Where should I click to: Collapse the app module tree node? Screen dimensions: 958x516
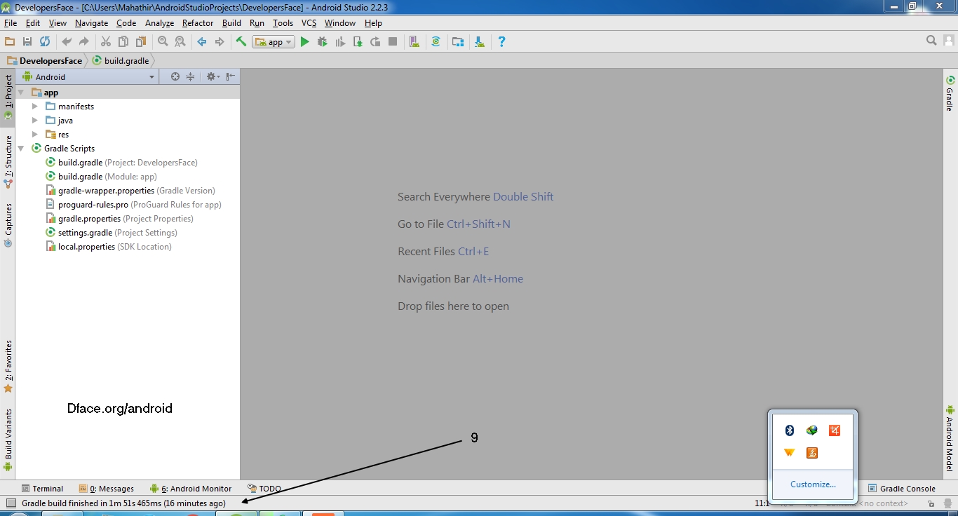click(21, 93)
